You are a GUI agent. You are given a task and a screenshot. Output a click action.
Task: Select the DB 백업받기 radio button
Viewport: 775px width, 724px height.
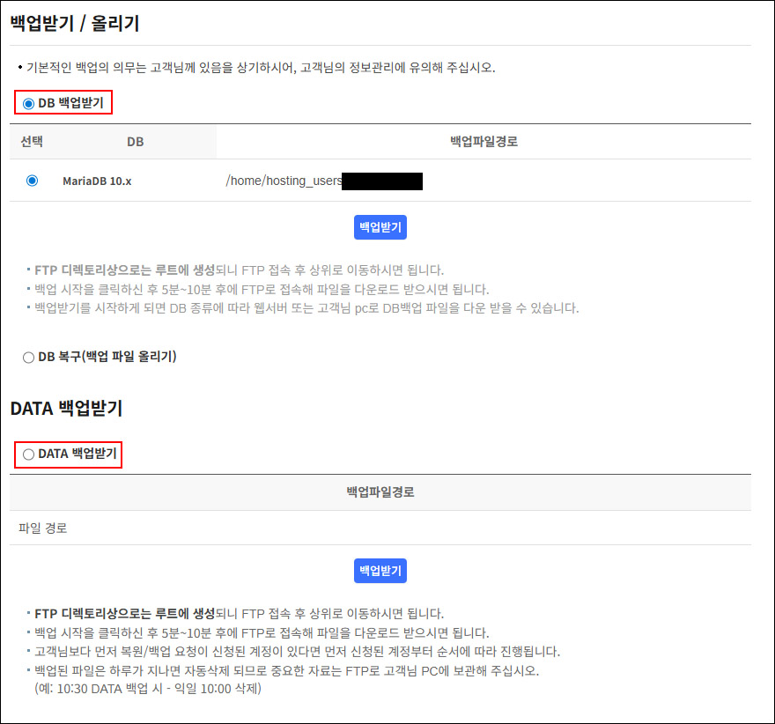(x=29, y=104)
